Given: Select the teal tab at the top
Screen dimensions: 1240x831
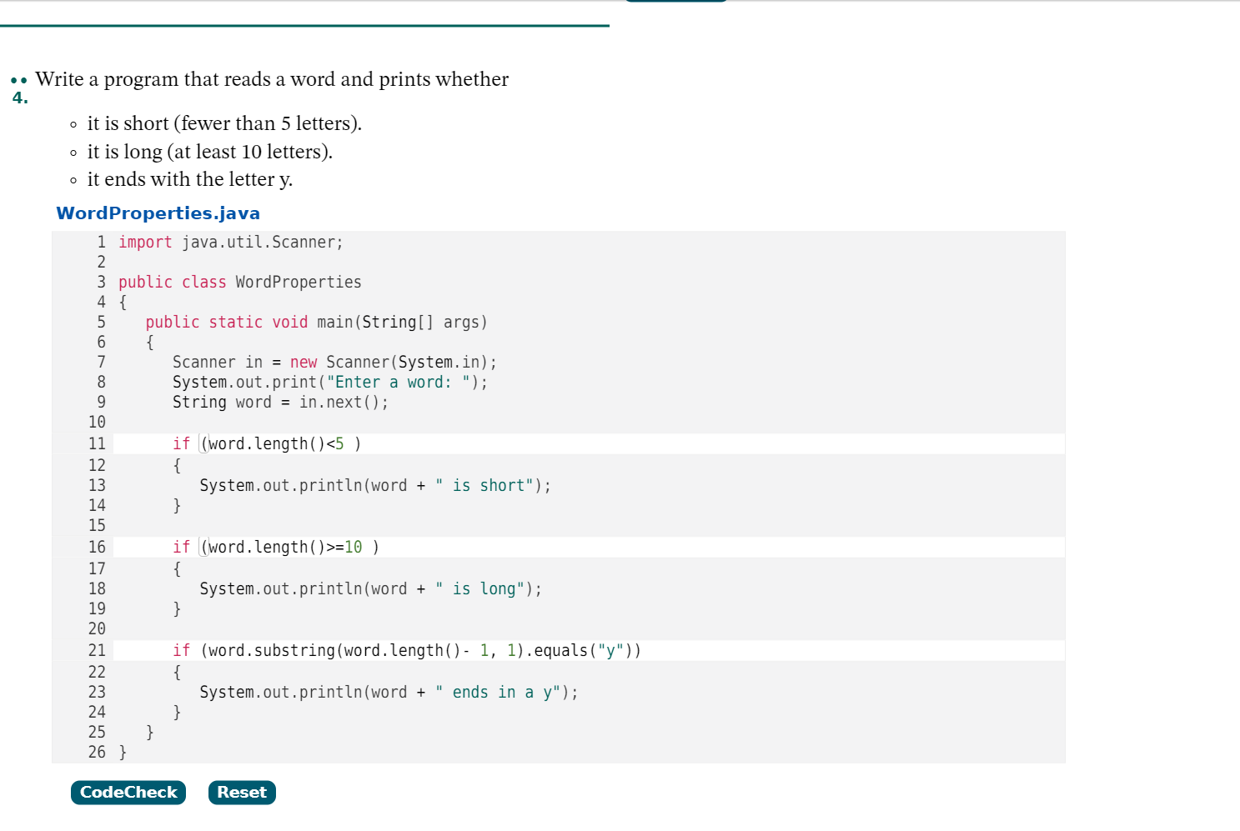Looking at the screenshot, I should click(x=675, y=3).
